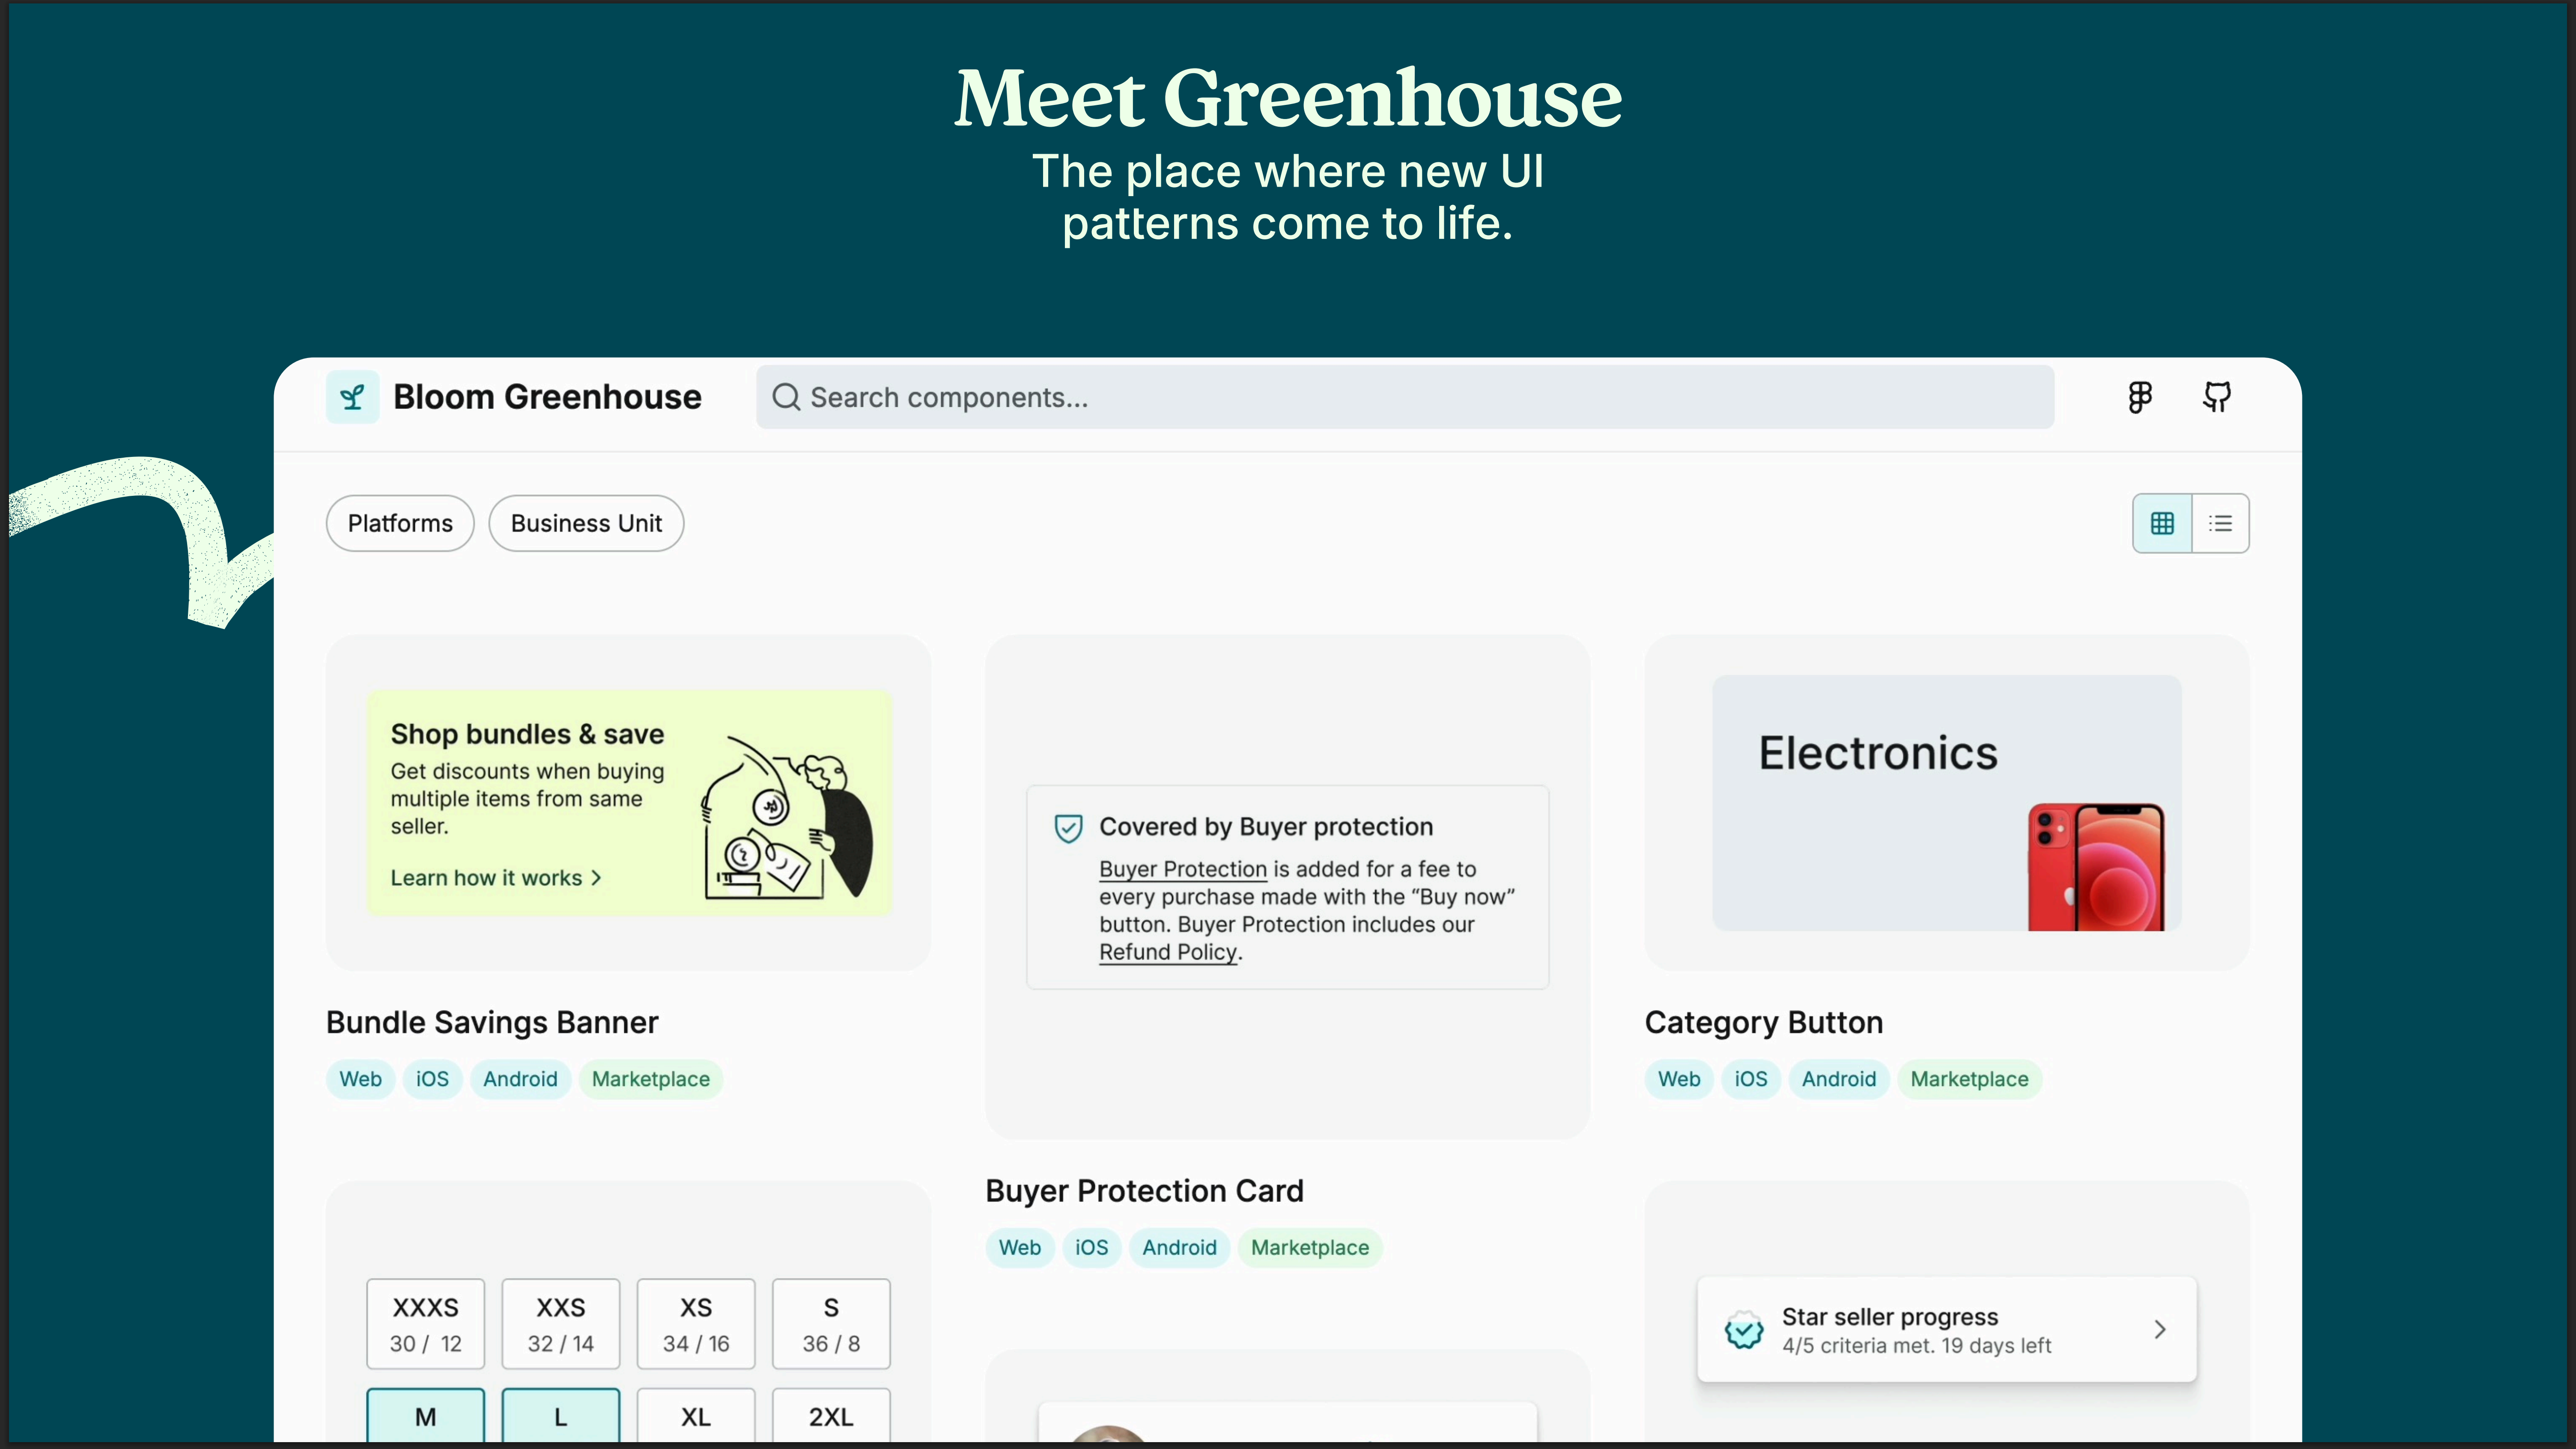The image size is (2576, 1449).
Task: Open the Figma link icon
Action: click(x=2140, y=397)
